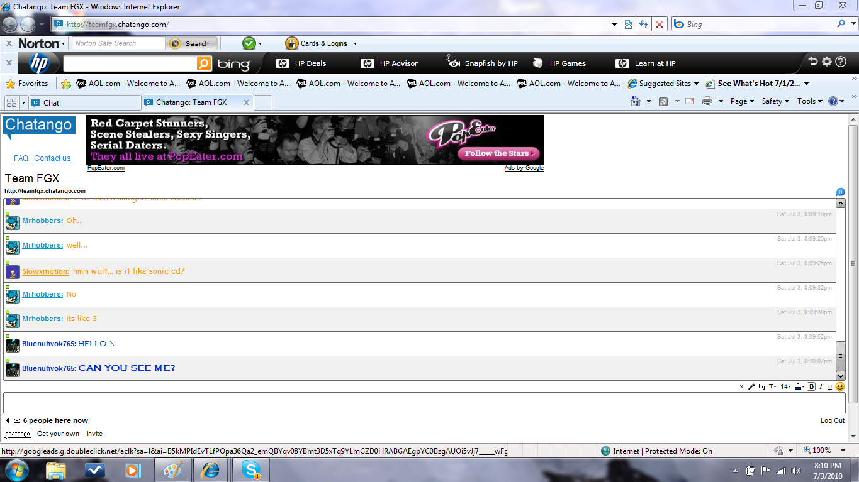
Task: Open Skype from the Windows taskbar
Action: pyautogui.click(x=251, y=470)
